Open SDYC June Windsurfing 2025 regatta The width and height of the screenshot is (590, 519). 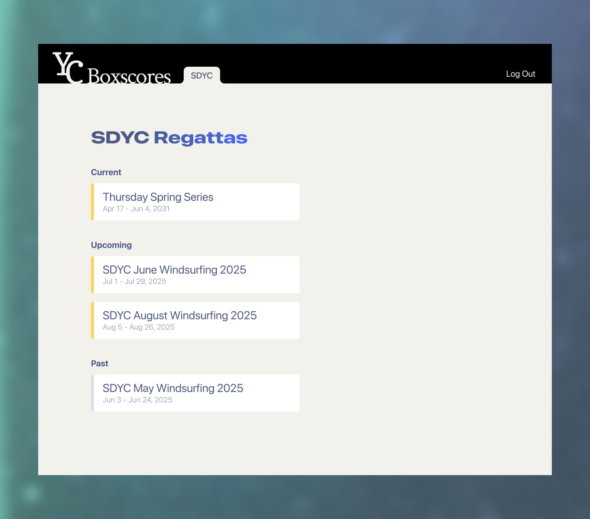tap(174, 270)
